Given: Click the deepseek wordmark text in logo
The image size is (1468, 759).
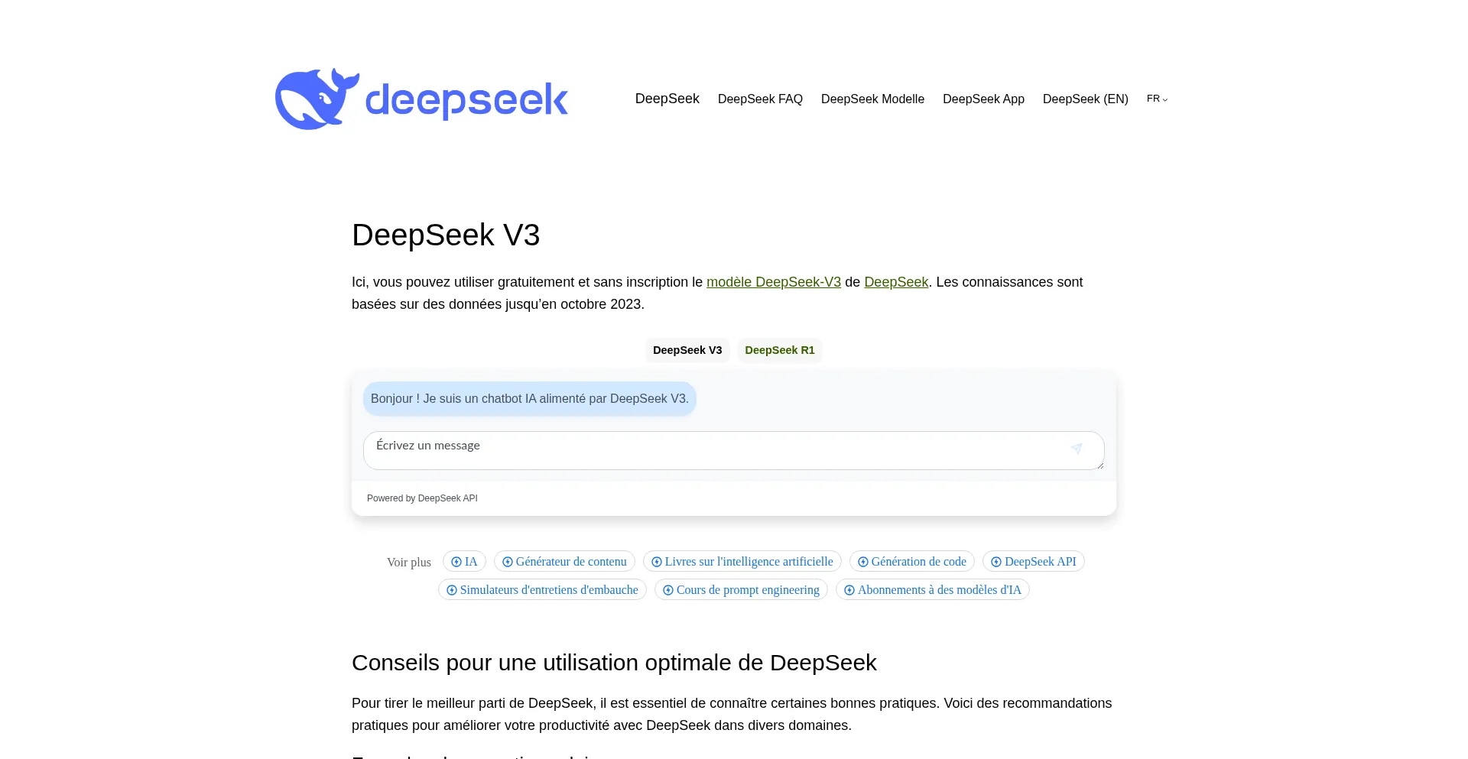Looking at the screenshot, I should coord(466,99).
